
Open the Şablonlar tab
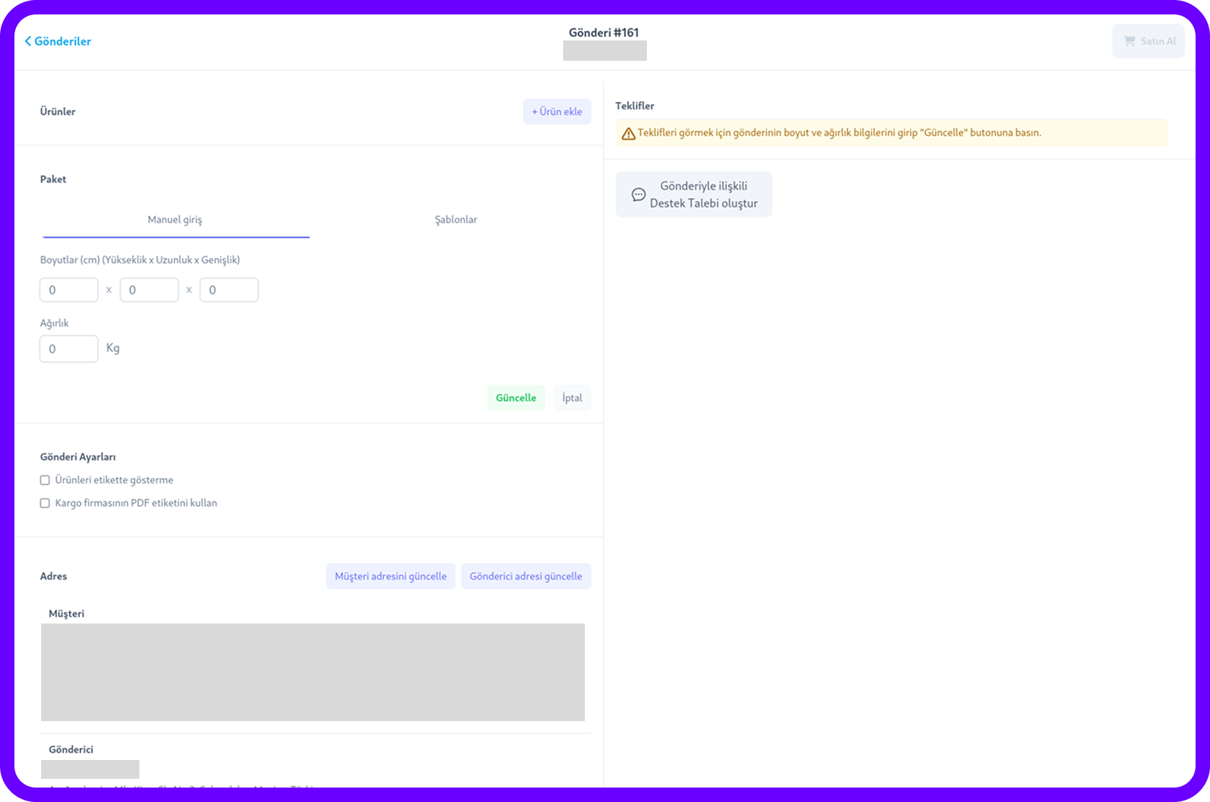[456, 220]
